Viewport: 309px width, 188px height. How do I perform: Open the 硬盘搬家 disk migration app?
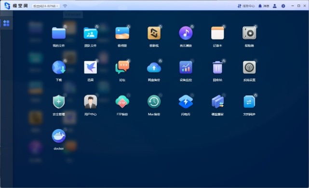(217, 102)
